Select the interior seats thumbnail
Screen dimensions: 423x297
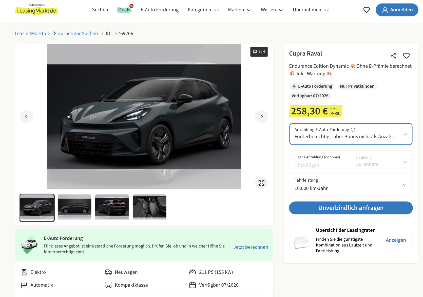(149, 207)
